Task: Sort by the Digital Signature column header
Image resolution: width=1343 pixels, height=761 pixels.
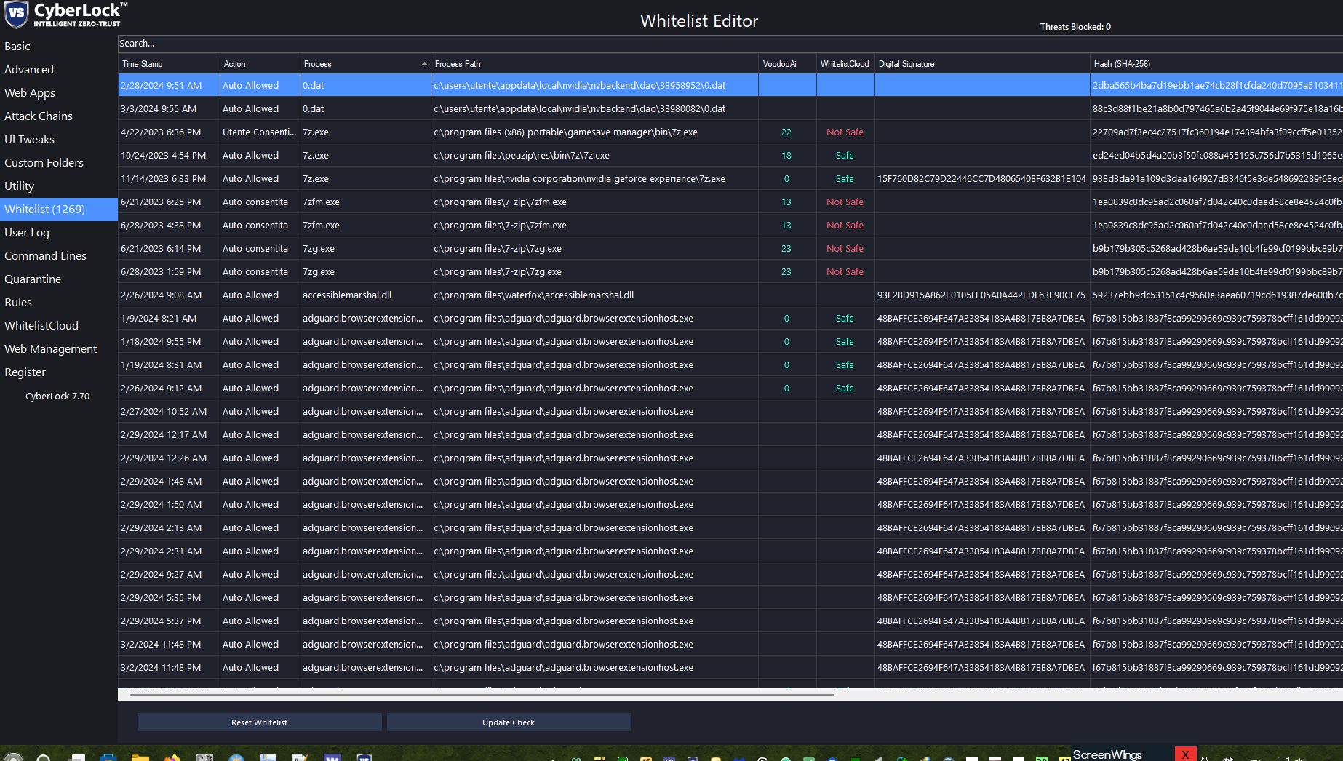Action: click(982, 64)
